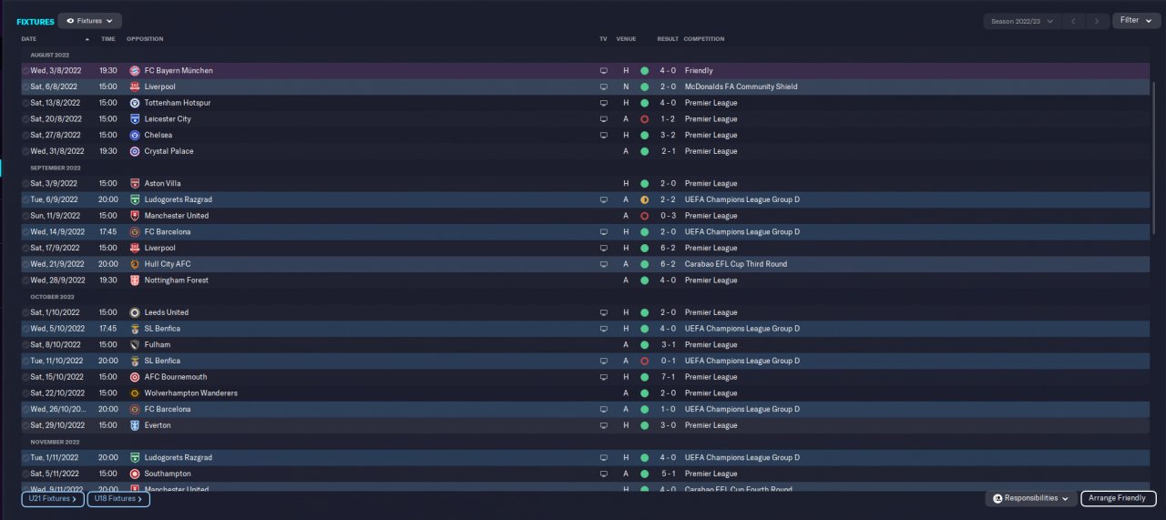
Task: Expand the Filter dropdown
Action: click(1136, 20)
